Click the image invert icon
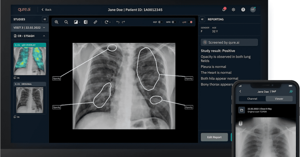The width and height of the screenshot is (300, 157). click(86, 22)
